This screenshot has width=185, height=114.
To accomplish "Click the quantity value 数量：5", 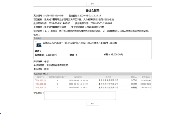I will 73,55.
